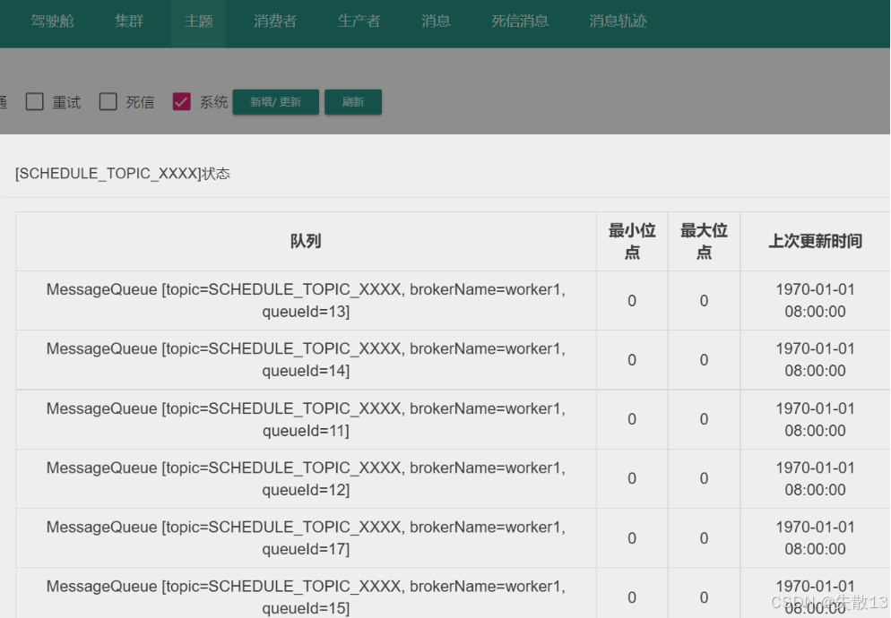Image resolution: width=891 pixels, height=618 pixels.
Task: Click the update time for queueId=17
Action: [x=816, y=538]
